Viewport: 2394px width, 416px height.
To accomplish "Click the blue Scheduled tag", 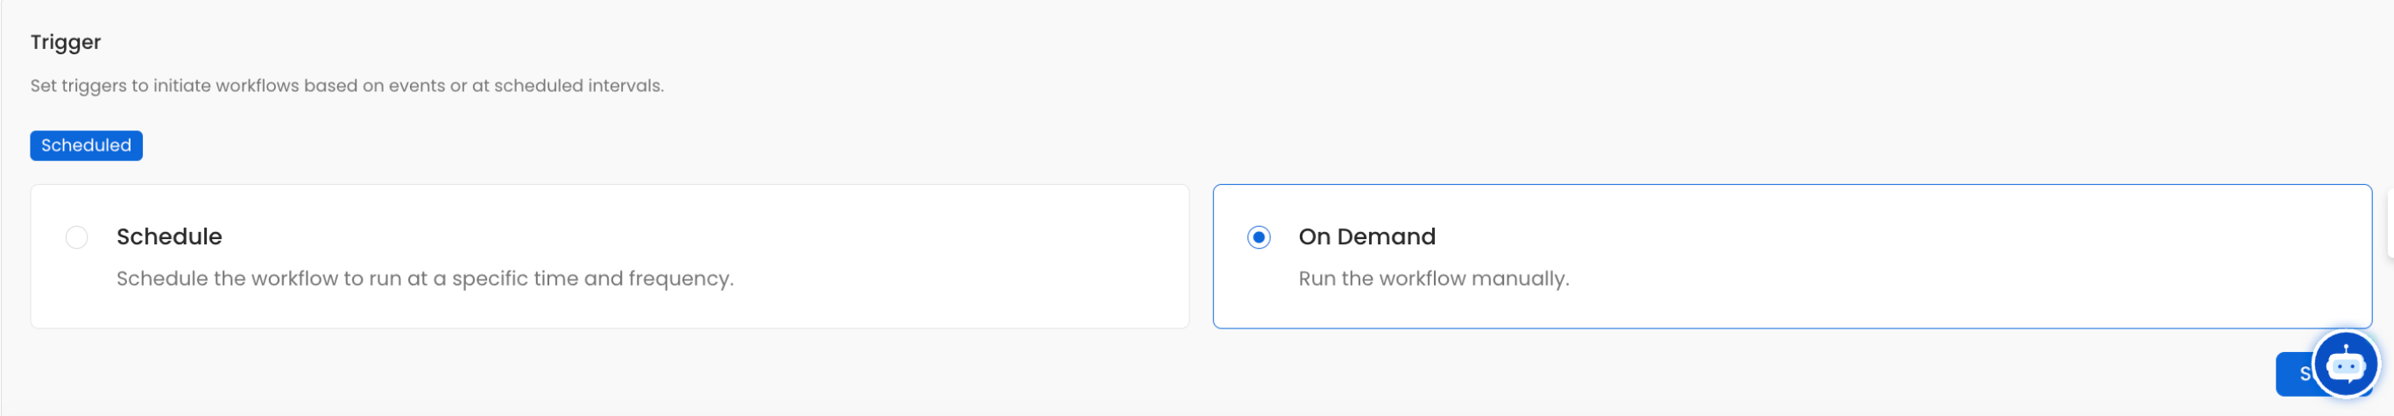I will [x=87, y=145].
